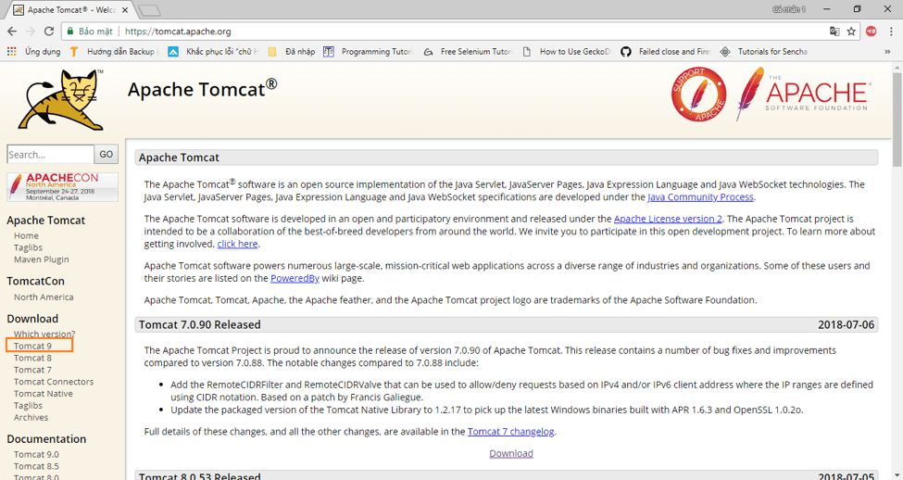Click the ApacheCon North America banner
The width and height of the screenshot is (903, 480).
click(x=62, y=186)
